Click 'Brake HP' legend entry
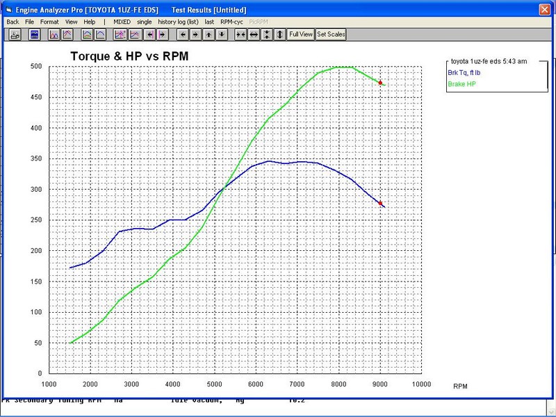 pos(461,84)
